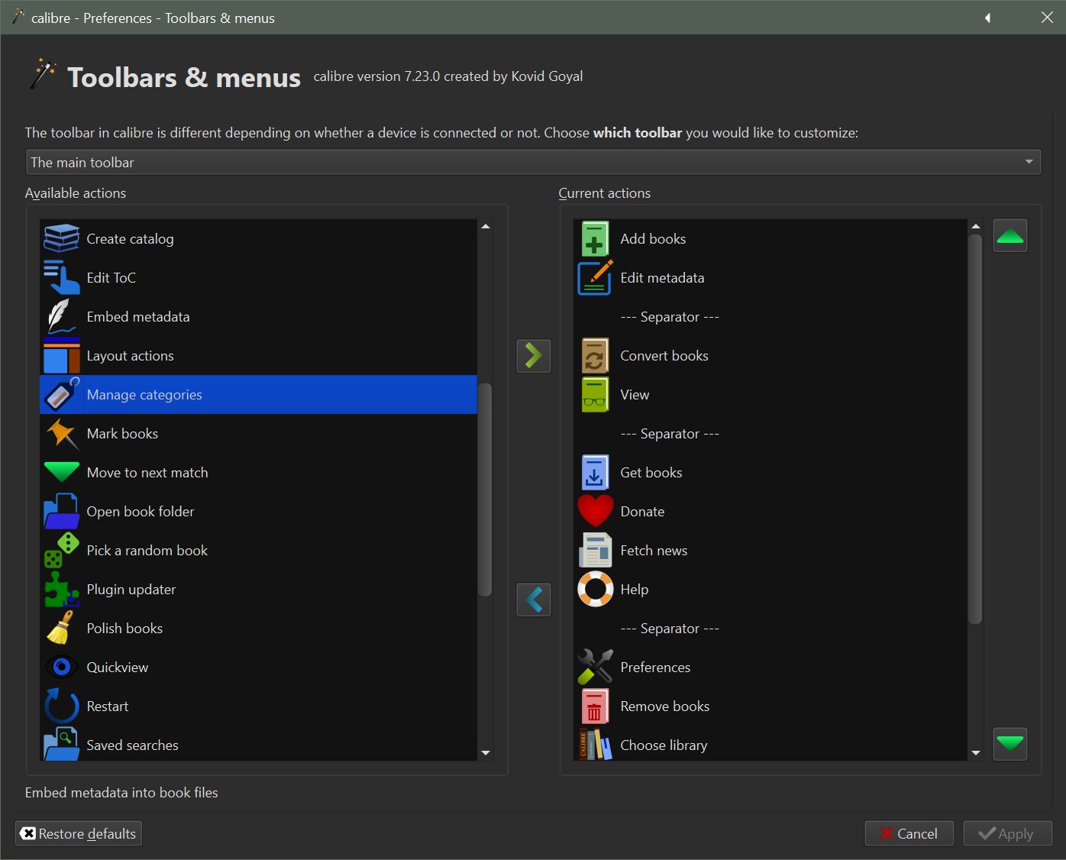This screenshot has width=1066, height=860.
Task: Click the Polish books broom icon
Action: tap(61, 629)
